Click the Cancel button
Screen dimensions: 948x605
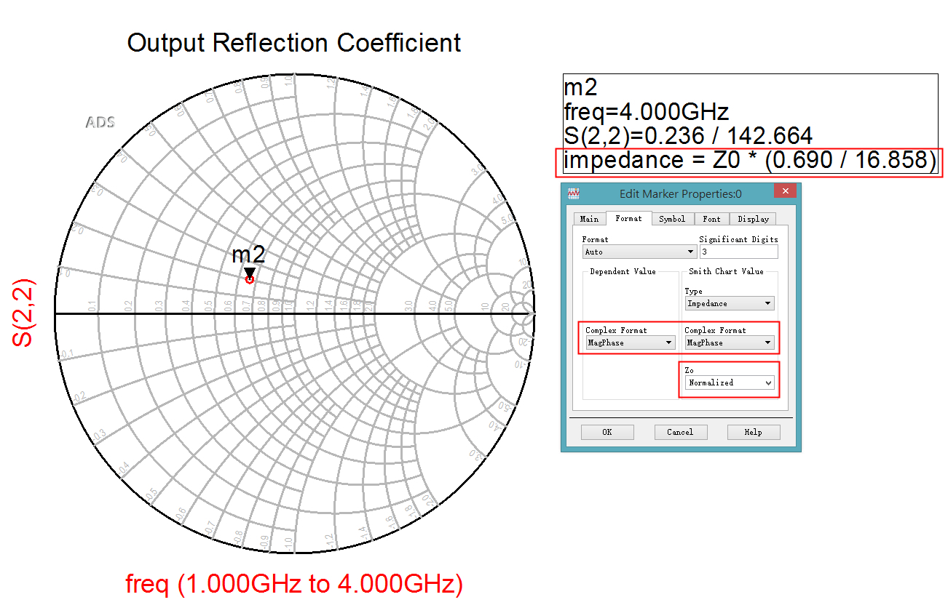coord(680,432)
